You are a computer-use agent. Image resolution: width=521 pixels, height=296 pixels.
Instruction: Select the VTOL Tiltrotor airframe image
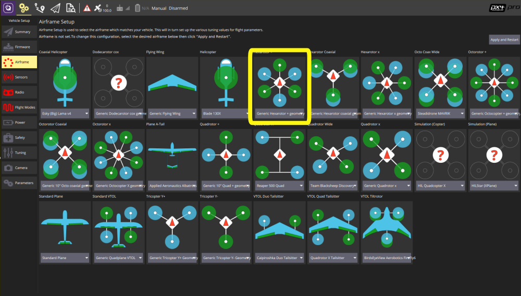point(387,227)
